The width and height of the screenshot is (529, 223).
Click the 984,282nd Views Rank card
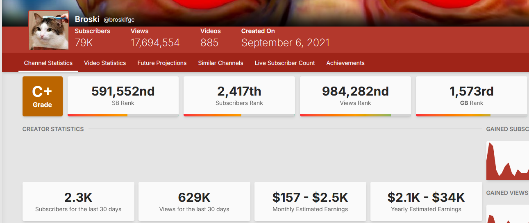tap(355, 96)
